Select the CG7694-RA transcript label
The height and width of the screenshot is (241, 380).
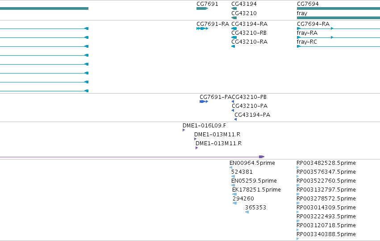click(x=313, y=24)
